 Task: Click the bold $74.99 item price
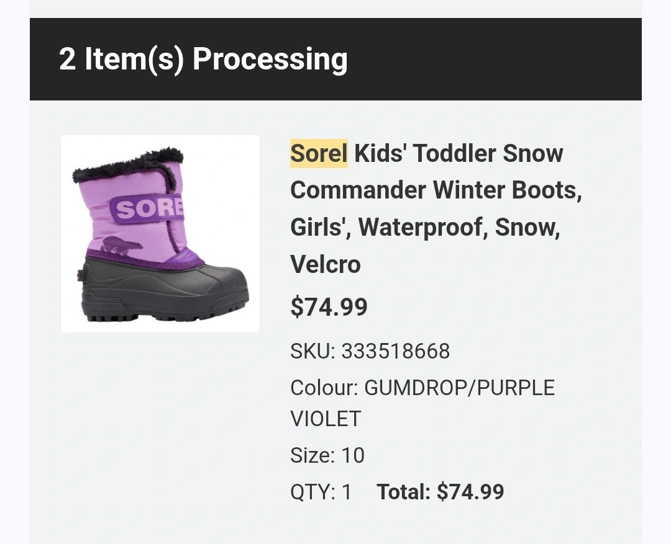[329, 307]
